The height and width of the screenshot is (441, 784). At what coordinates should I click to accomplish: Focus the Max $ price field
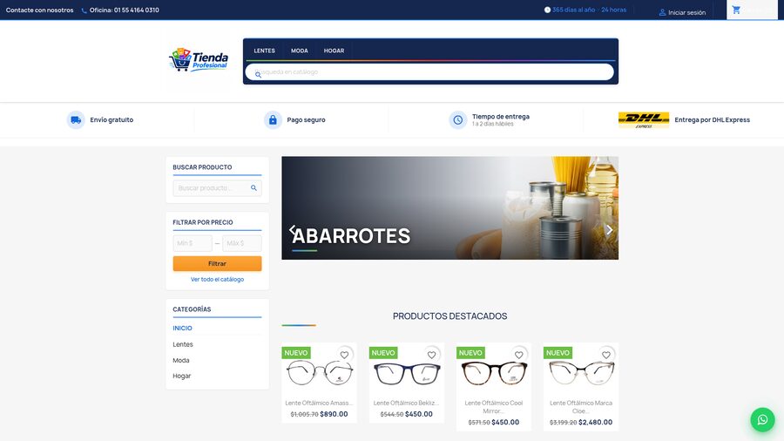[x=242, y=243]
